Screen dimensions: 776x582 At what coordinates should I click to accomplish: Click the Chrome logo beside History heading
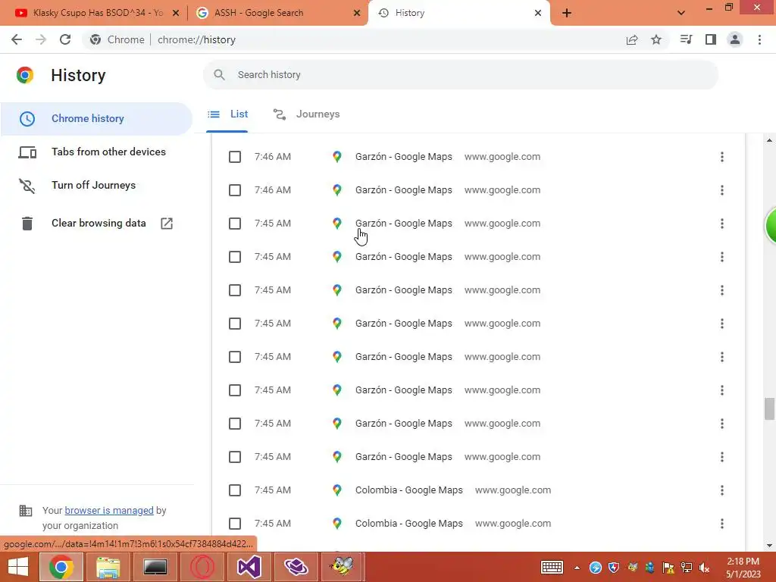[x=25, y=75]
